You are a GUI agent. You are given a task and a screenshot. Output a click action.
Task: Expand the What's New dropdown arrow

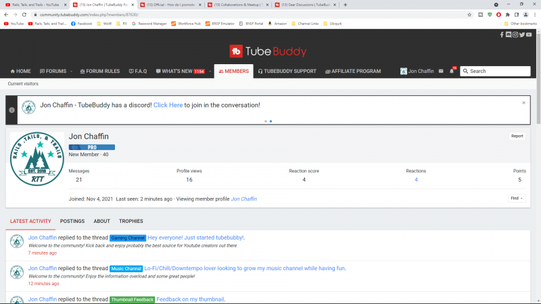tap(208, 71)
